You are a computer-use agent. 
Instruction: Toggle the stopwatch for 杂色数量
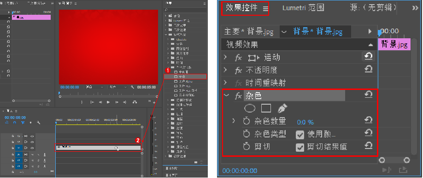point(247,121)
